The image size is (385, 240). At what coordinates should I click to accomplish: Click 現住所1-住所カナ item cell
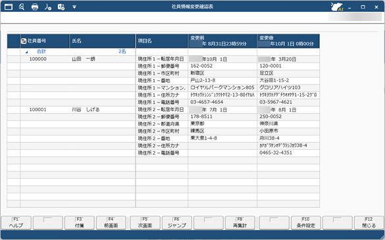coord(161,95)
